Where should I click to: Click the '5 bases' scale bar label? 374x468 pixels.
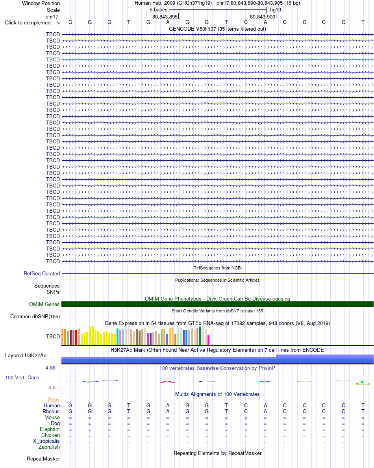click(x=158, y=9)
